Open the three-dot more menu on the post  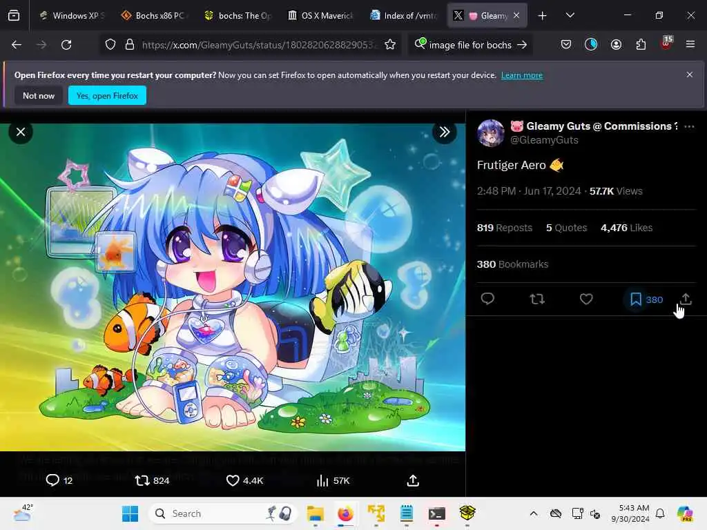click(689, 127)
